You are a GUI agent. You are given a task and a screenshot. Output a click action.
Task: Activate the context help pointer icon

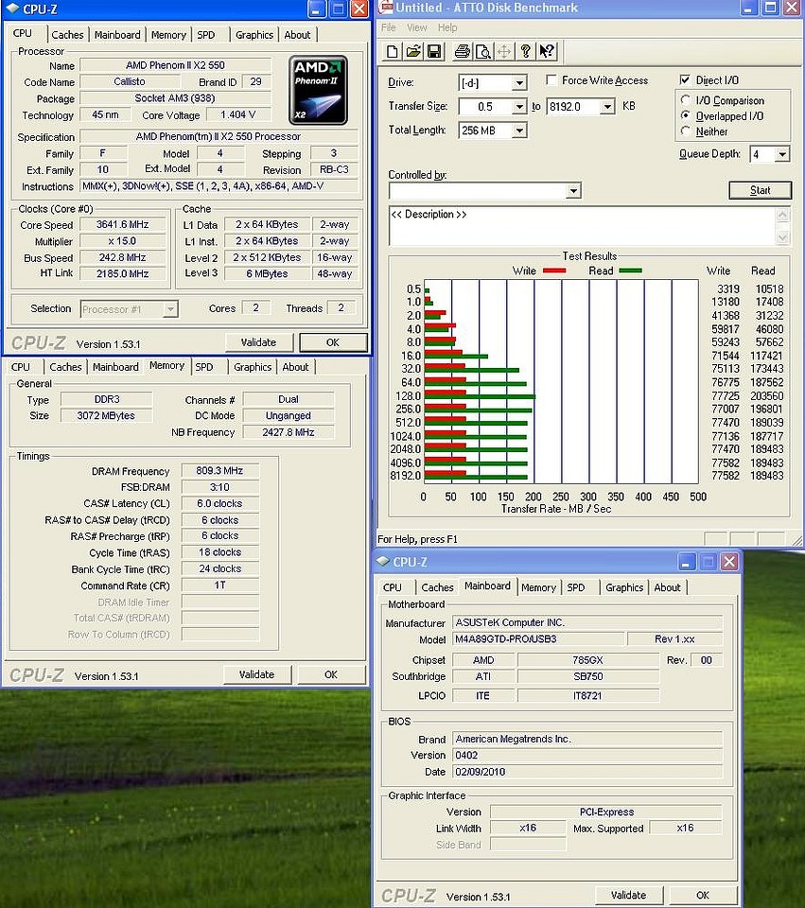click(x=547, y=51)
